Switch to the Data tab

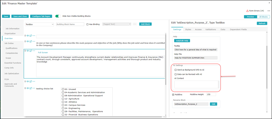tap(223, 29)
